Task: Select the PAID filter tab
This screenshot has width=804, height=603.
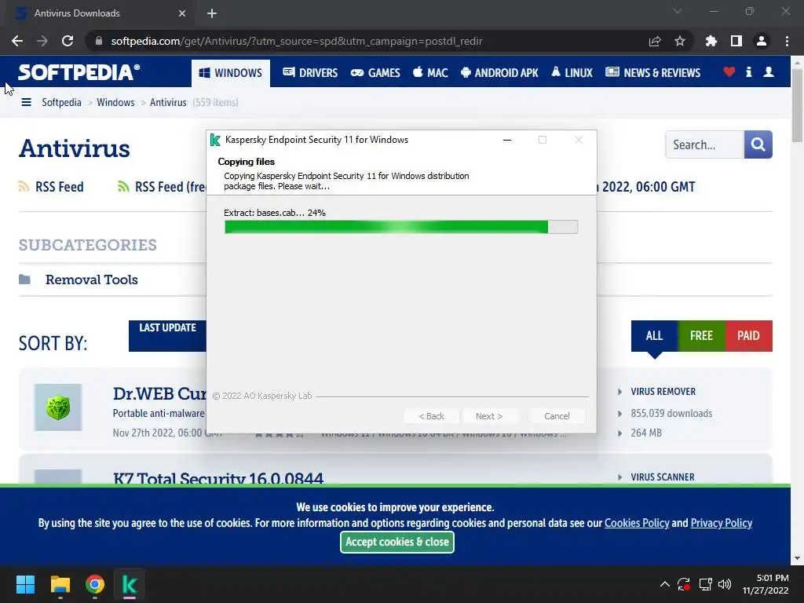Action: click(x=748, y=336)
